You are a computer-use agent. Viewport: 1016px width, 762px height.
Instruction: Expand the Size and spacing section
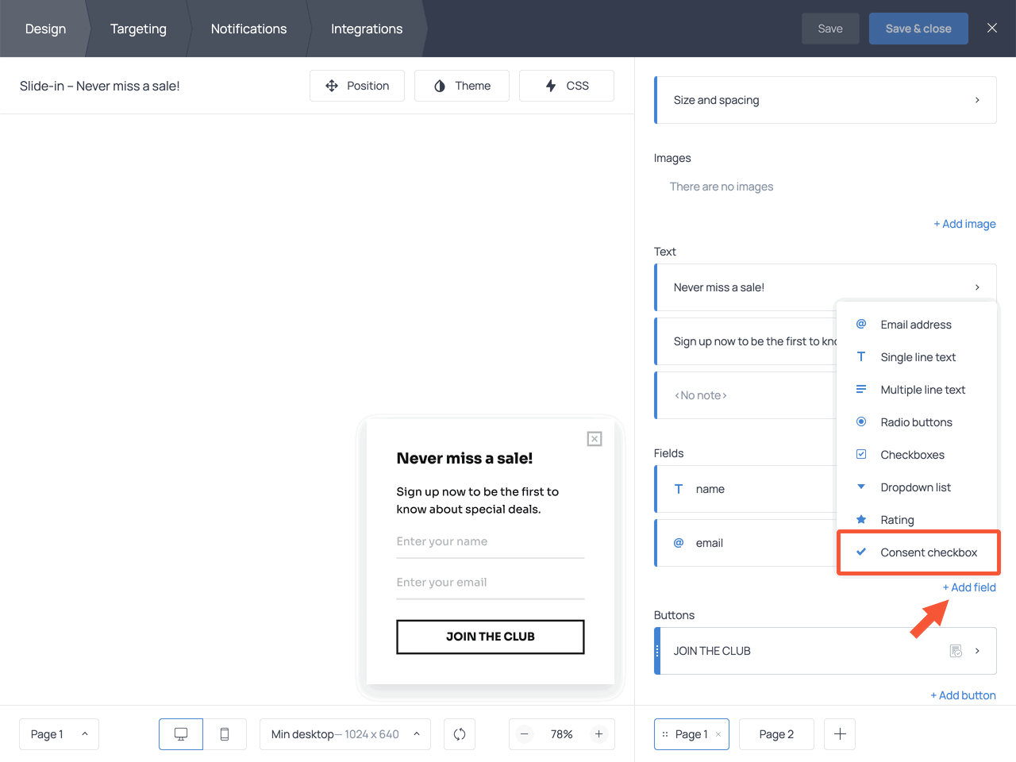(825, 99)
